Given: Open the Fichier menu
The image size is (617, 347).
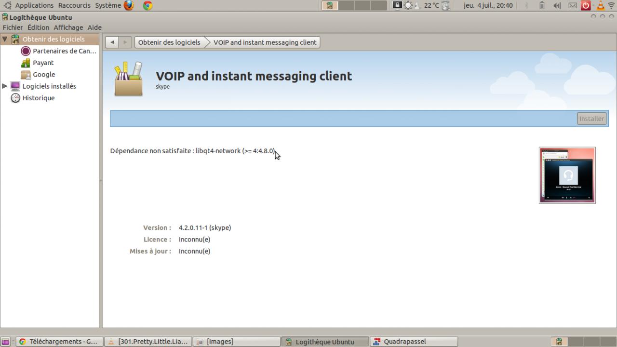Looking at the screenshot, I should (13, 27).
